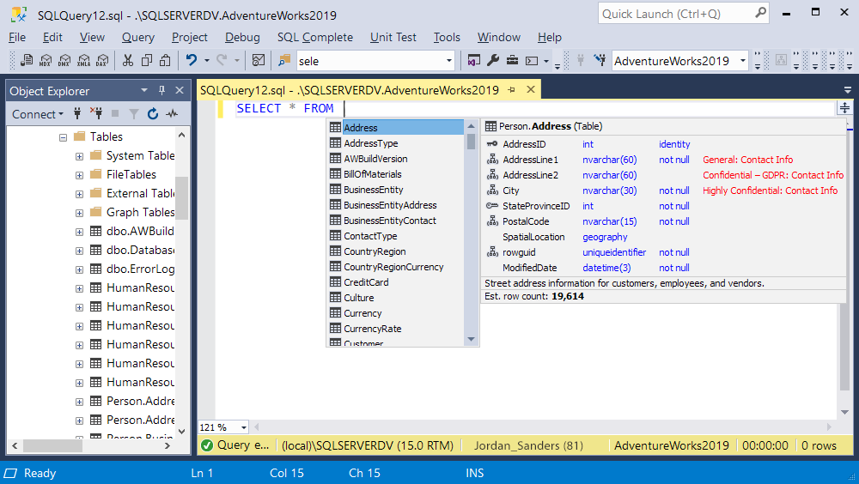Open a new DMX query
This screenshot has height=484, width=859.
pos(64,61)
